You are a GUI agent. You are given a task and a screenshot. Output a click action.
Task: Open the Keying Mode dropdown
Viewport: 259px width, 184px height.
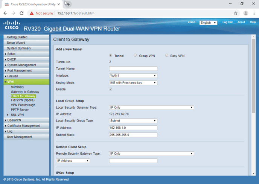(x=133, y=83)
